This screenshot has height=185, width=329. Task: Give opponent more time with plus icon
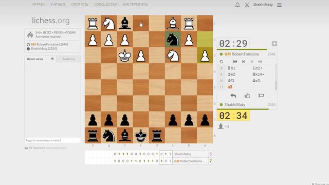[x=274, y=44]
